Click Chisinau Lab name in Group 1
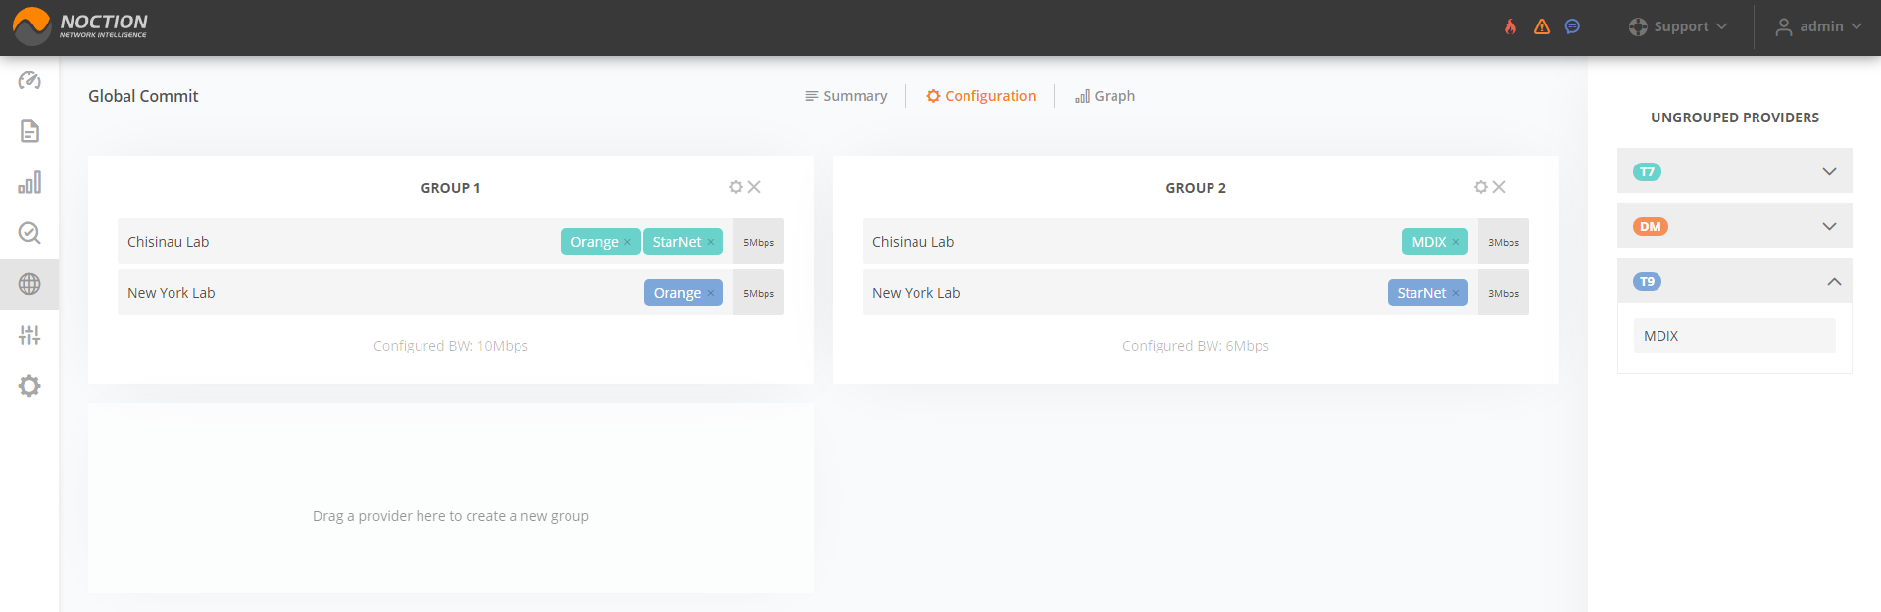This screenshot has height=612, width=1881. point(168,242)
